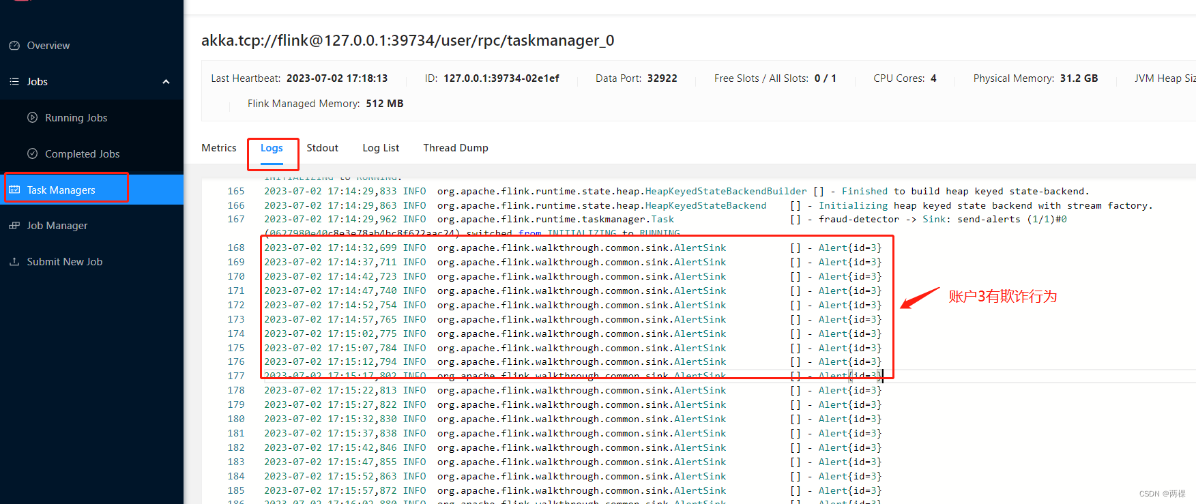The width and height of the screenshot is (1196, 504).
Task: Click the Task Managers schedule icon
Action: pos(14,190)
